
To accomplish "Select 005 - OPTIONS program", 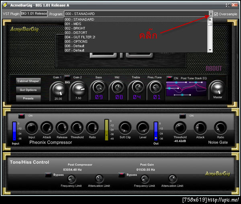I will pos(136,42).
